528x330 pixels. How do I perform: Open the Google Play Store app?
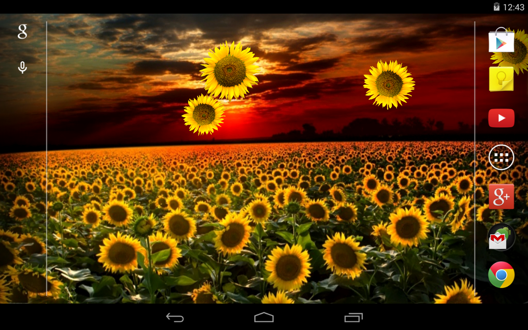coord(501,40)
